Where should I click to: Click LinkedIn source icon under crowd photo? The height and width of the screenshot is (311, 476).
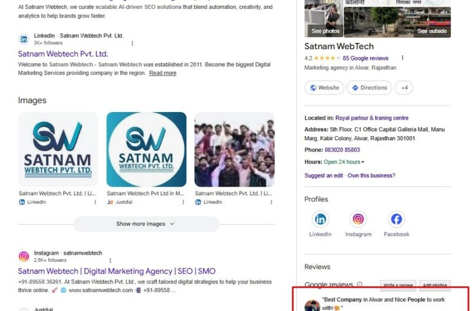198,202
